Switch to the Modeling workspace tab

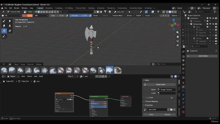coord(49,8)
